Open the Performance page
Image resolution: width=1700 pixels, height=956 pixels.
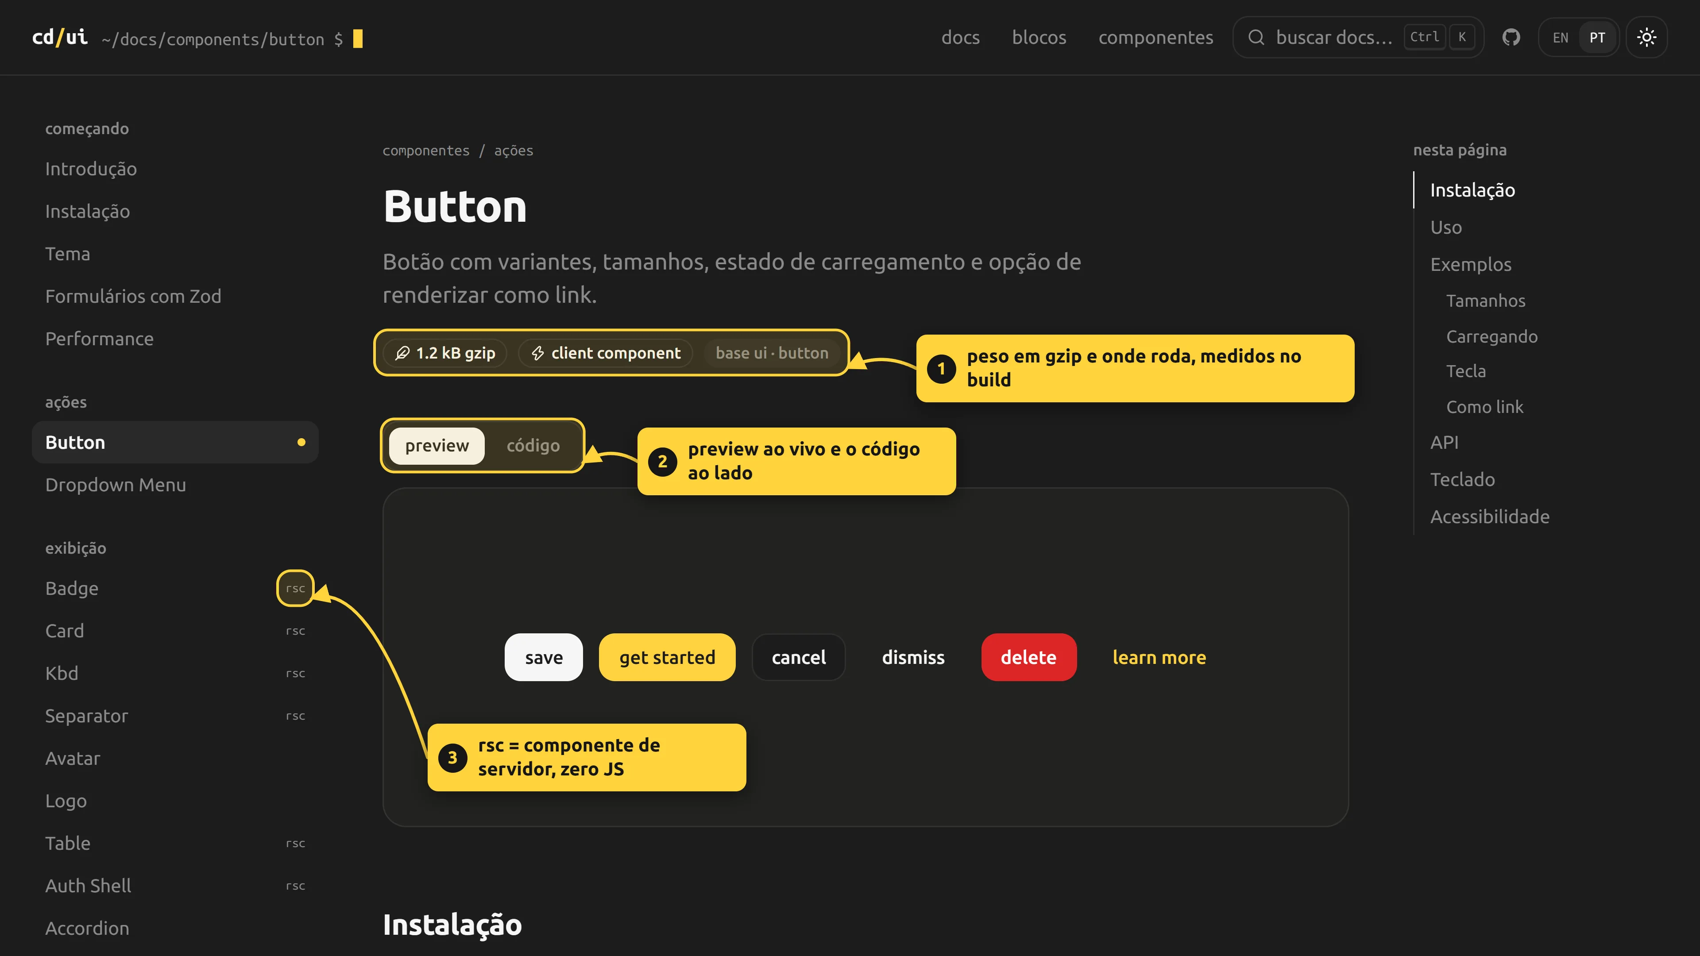click(175, 339)
